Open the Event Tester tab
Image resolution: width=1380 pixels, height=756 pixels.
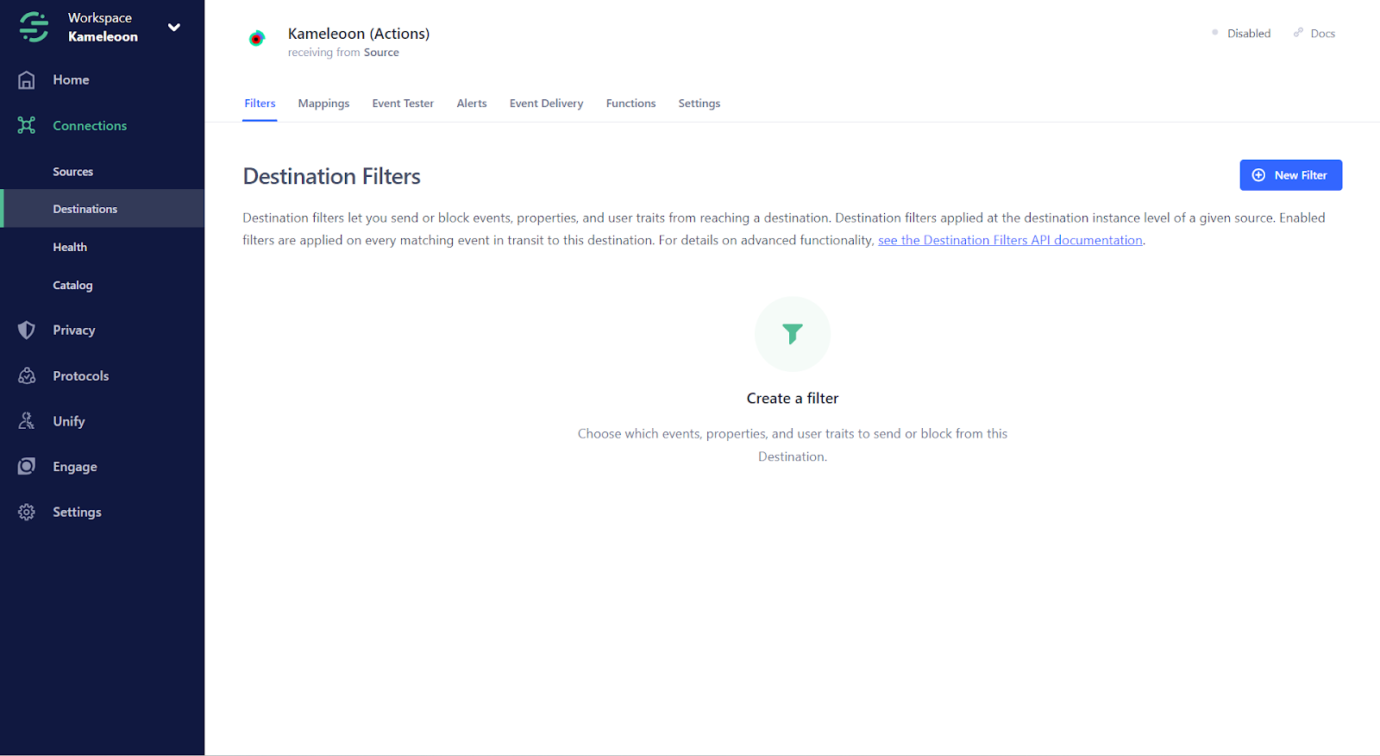(403, 104)
